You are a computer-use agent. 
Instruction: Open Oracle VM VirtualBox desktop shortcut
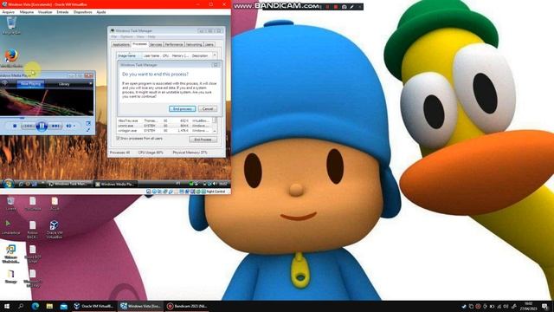[x=54, y=229]
